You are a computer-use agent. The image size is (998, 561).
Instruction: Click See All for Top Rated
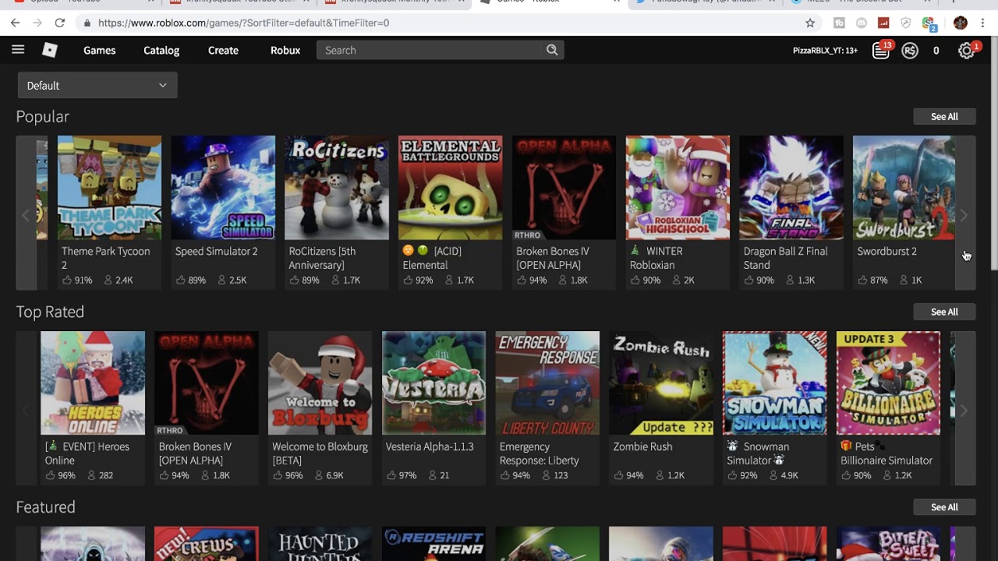pyautogui.click(x=944, y=312)
